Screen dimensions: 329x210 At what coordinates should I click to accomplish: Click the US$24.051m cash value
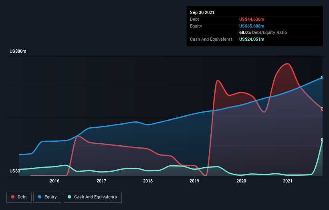(252, 39)
